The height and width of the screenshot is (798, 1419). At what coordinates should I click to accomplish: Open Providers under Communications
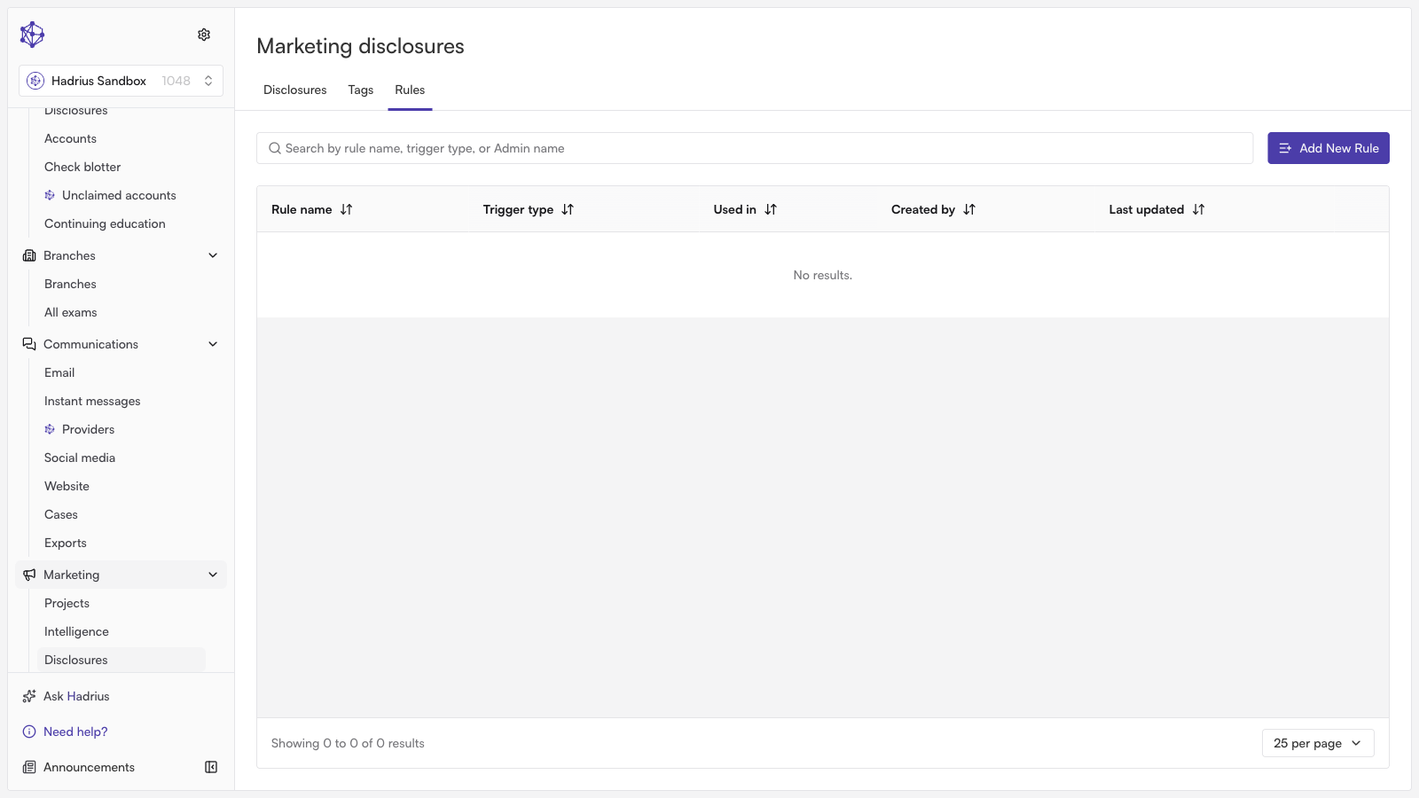(88, 429)
